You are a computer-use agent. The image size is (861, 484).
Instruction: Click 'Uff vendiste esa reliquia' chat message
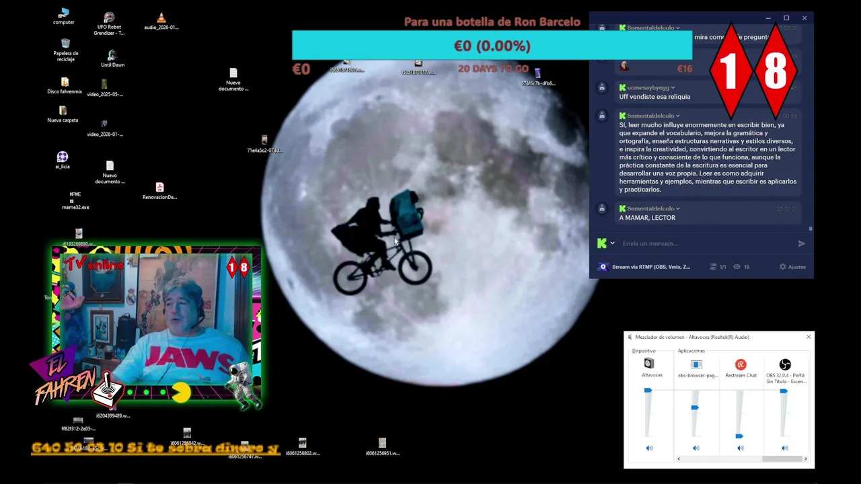pos(654,97)
